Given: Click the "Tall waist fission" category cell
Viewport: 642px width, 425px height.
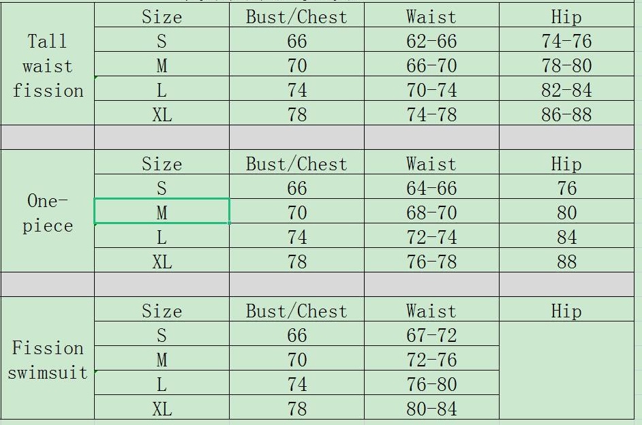Looking at the screenshot, I should click(x=47, y=65).
